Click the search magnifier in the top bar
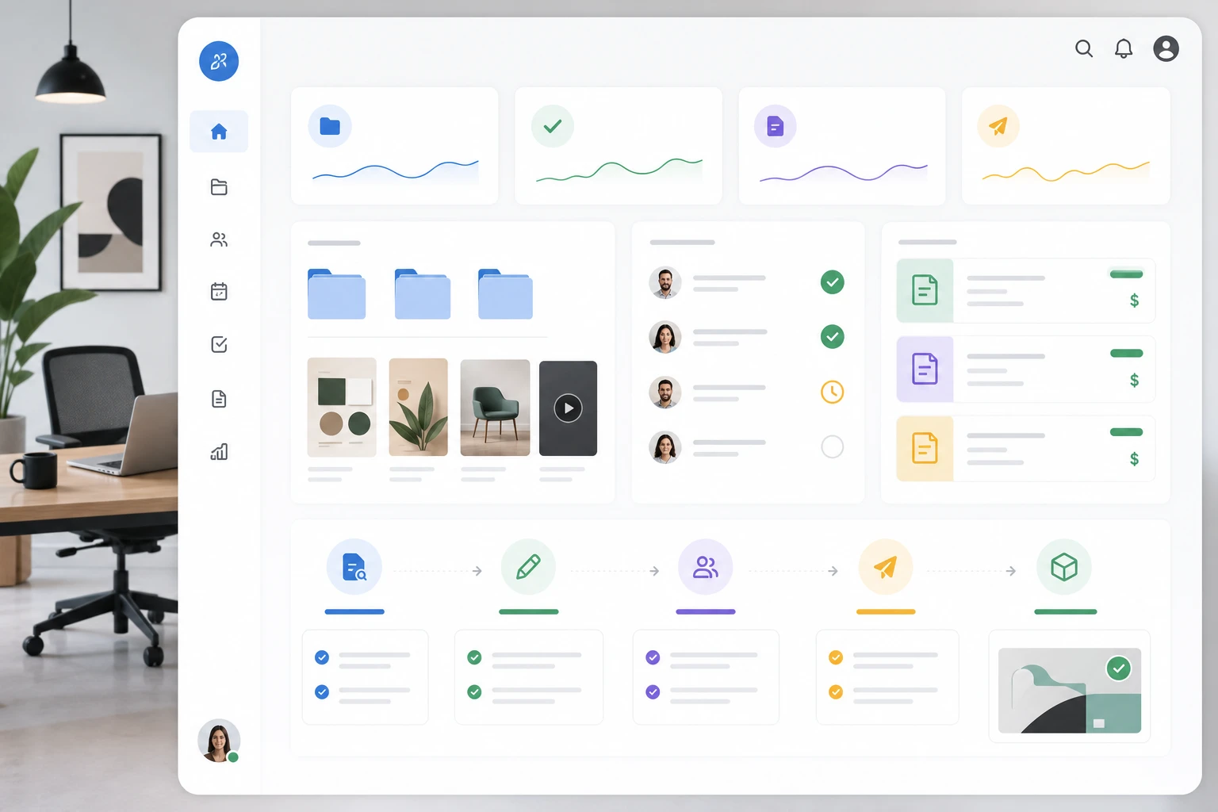Viewport: 1218px width, 812px height. (1084, 49)
